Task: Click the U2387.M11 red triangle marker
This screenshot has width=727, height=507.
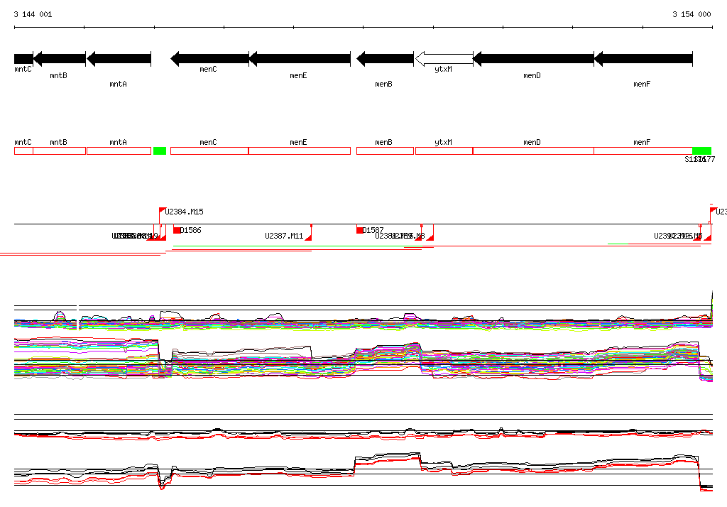Action: (308, 237)
